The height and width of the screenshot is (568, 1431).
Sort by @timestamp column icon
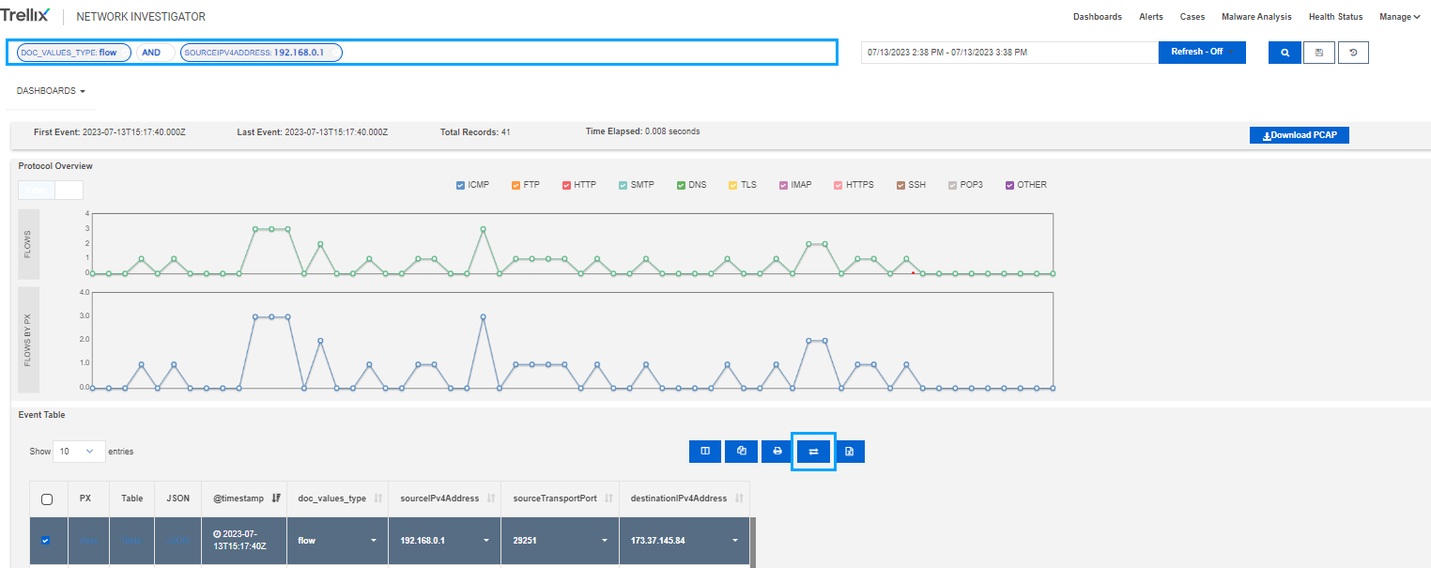point(276,499)
